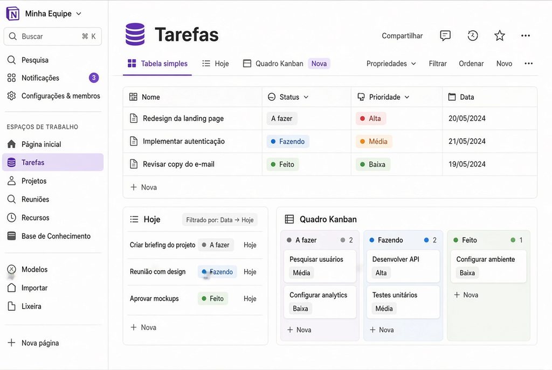Open the page options three-dot menu
The image size is (552, 370).
[x=526, y=36]
